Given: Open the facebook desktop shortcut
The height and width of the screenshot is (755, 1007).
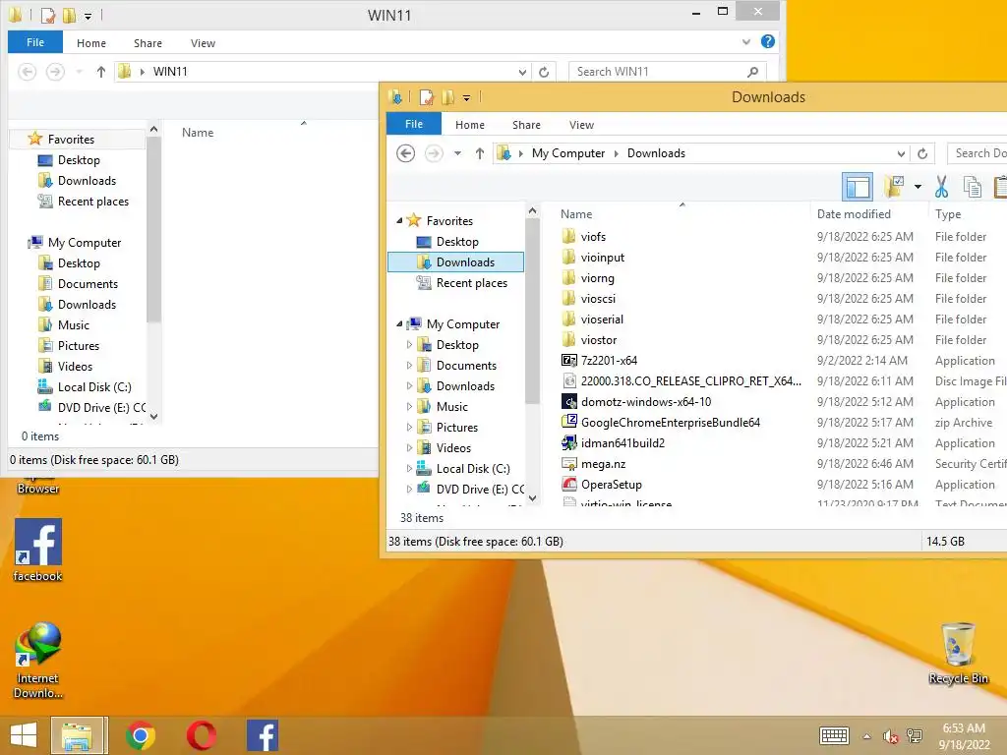Looking at the screenshot, I should [38, 551].
